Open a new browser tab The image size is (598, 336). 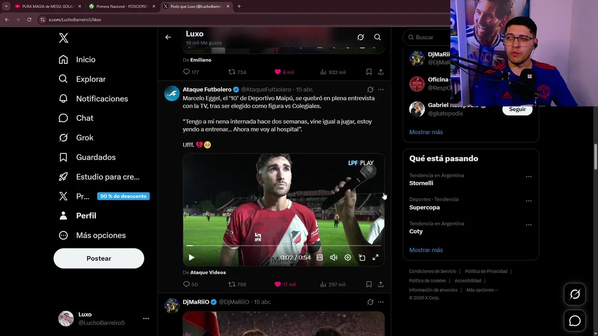tap(239, 7)
